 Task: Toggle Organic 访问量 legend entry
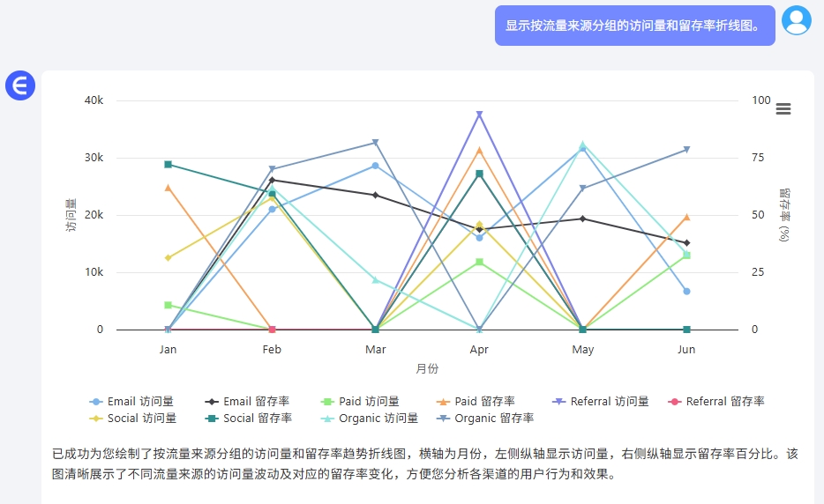click(370, 419)
